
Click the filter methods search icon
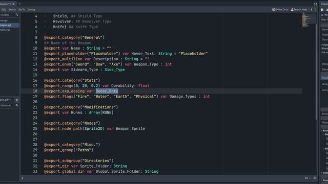[x=17, y=106]
